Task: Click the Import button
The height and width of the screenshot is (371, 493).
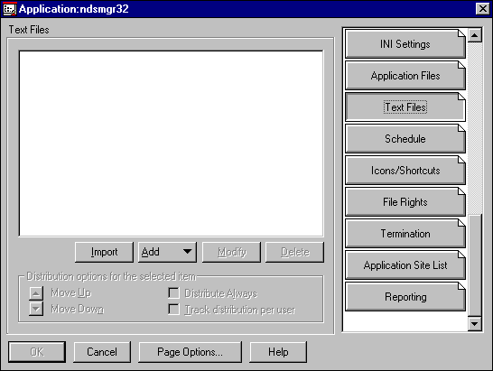Action: 104,252
